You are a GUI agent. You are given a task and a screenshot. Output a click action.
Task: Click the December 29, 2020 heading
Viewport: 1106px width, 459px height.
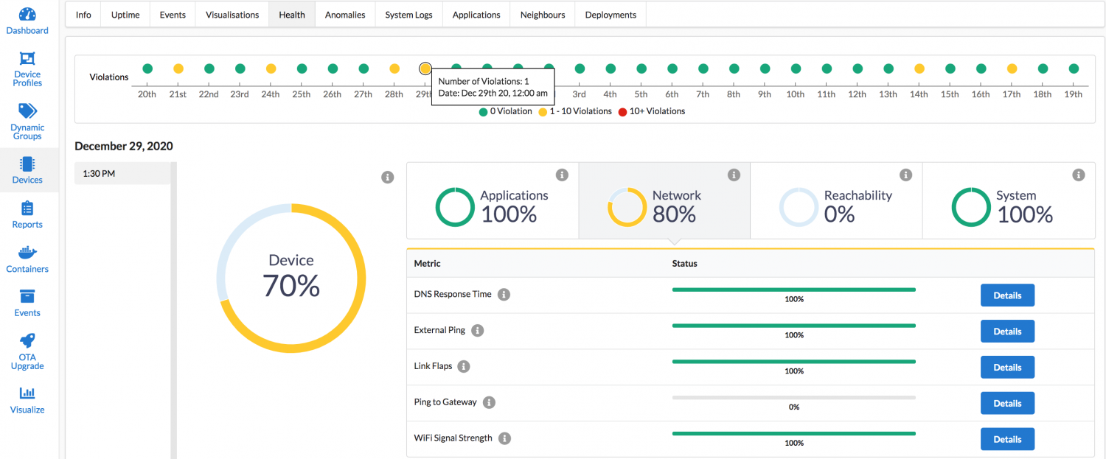pos(124,146)
